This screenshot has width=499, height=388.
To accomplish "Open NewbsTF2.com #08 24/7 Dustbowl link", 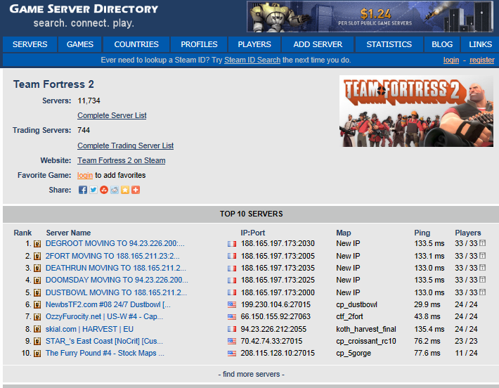I will point(108,304).
